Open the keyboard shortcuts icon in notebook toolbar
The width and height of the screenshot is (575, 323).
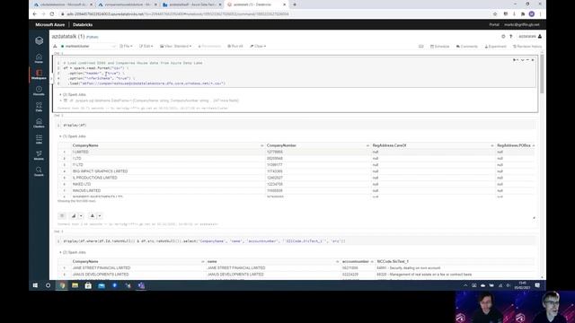421,46
